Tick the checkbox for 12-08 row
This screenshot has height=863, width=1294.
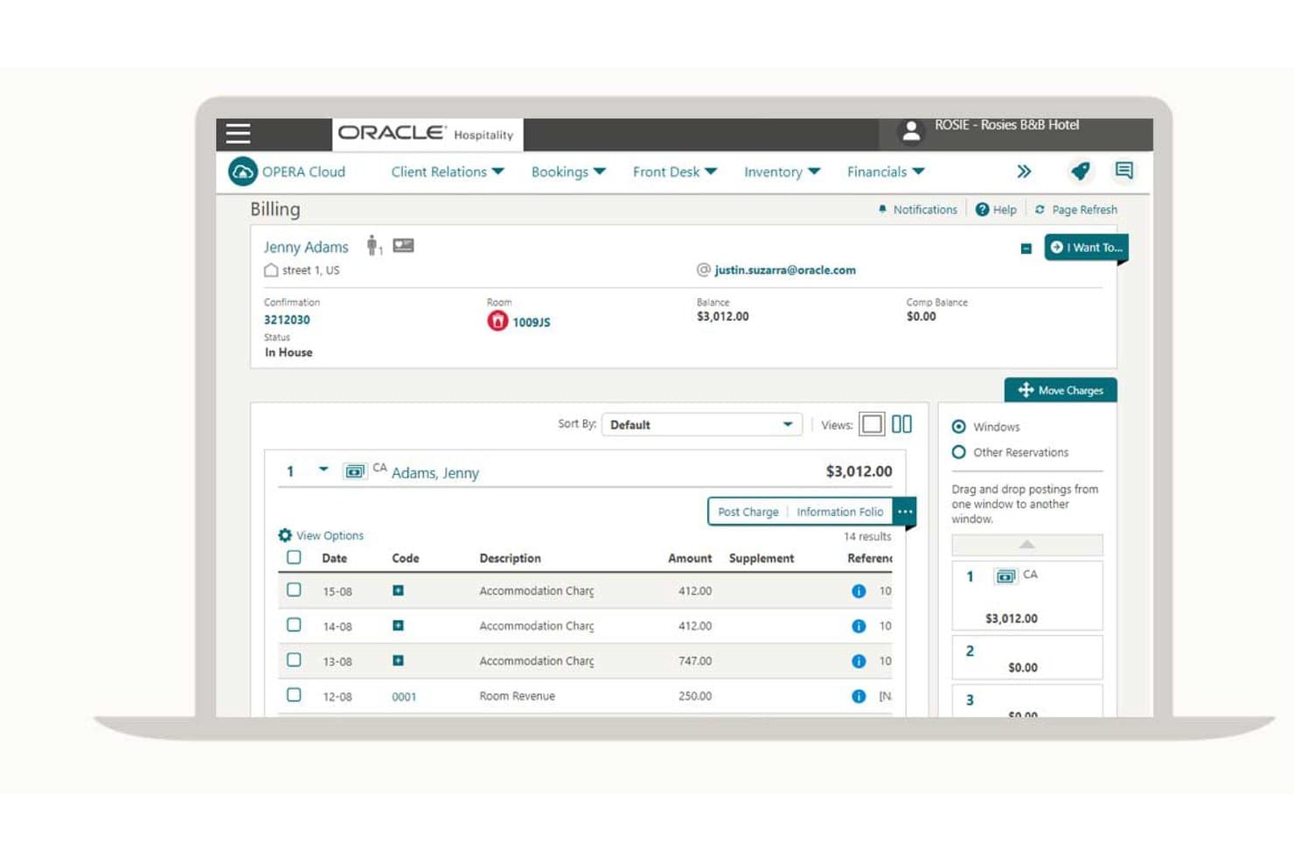[x=294, y=695]
